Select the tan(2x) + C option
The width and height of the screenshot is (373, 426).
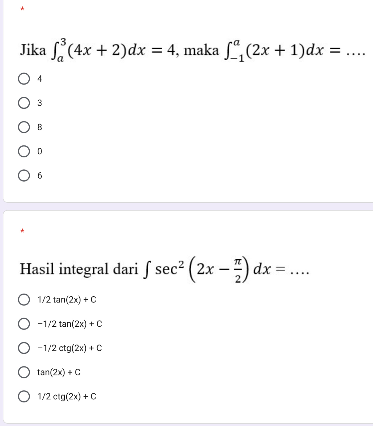coord(24,372)
